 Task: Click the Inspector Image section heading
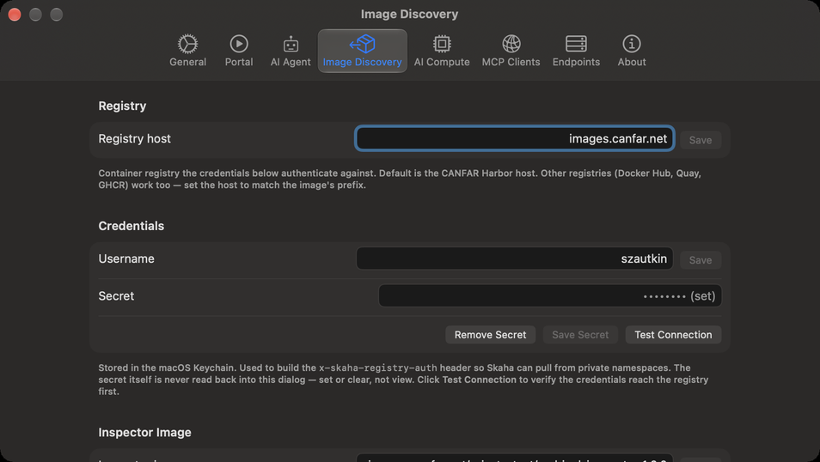(145, 433)
